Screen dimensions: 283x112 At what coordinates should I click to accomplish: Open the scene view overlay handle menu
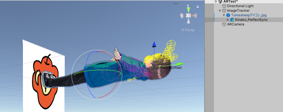[176, 3]
